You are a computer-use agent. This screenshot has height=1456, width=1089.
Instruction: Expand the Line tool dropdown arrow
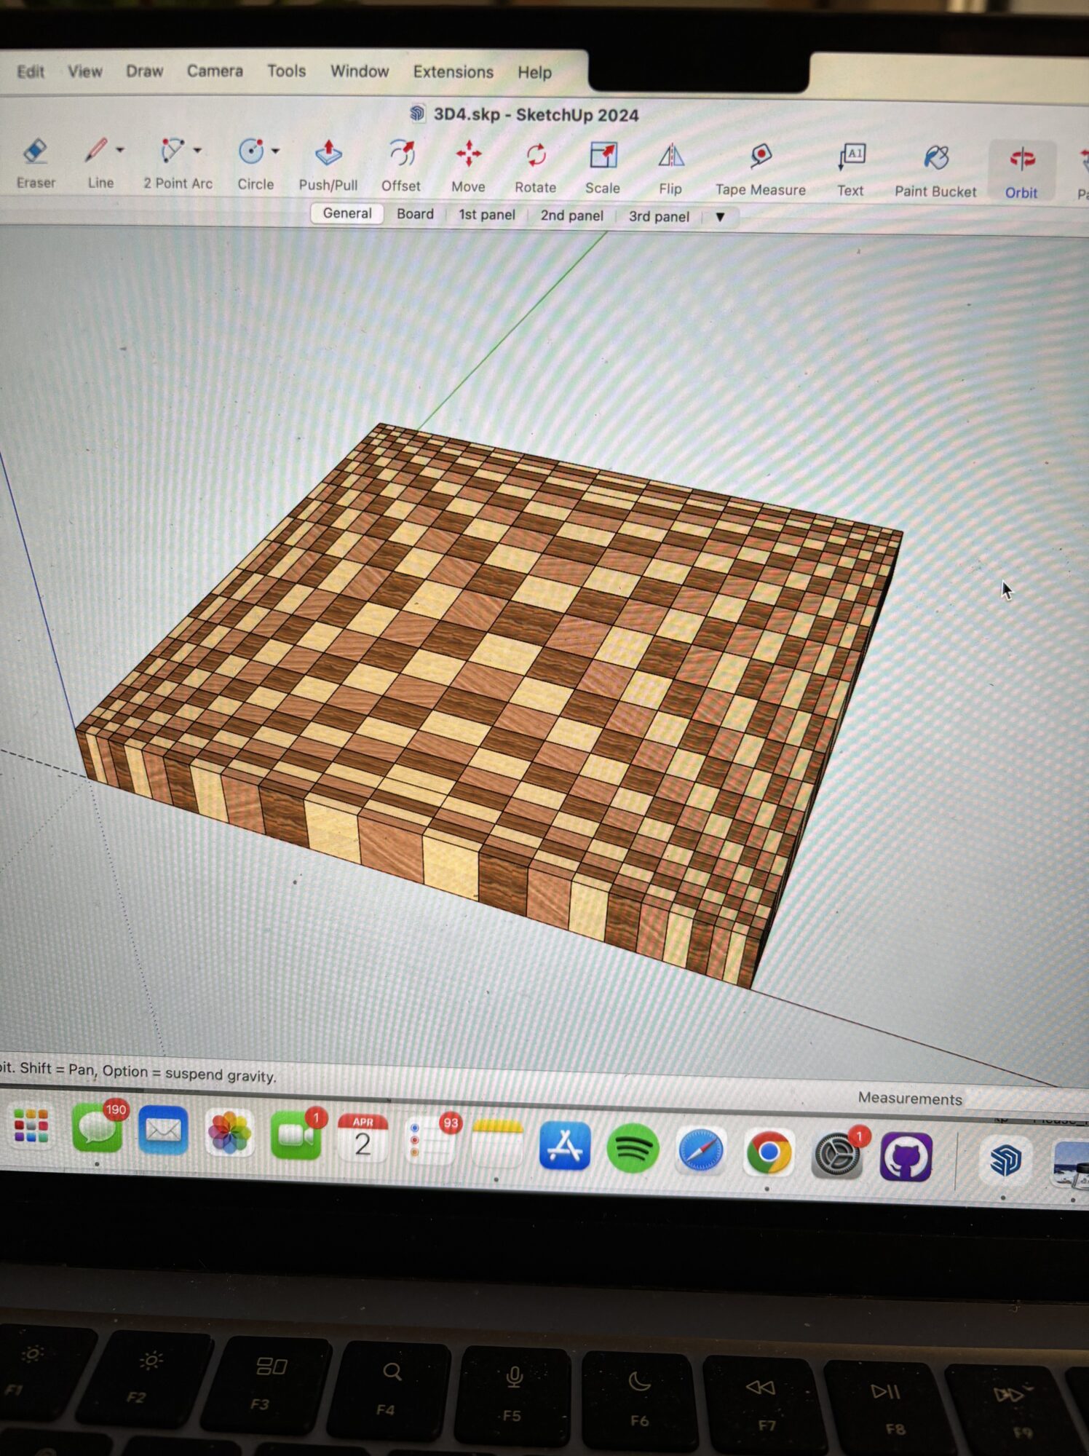121,150
